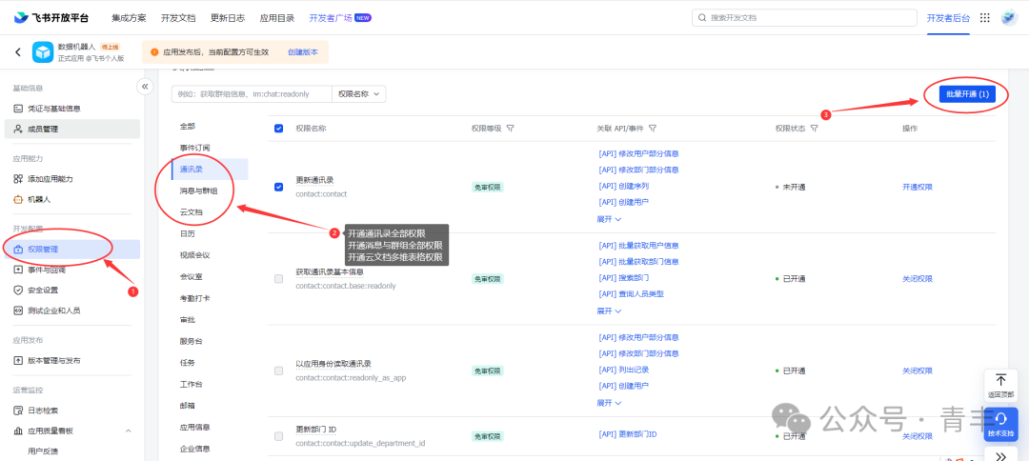Switch to 开发者后台 tab
The image size is (1029, 461).
click(948, 18)
